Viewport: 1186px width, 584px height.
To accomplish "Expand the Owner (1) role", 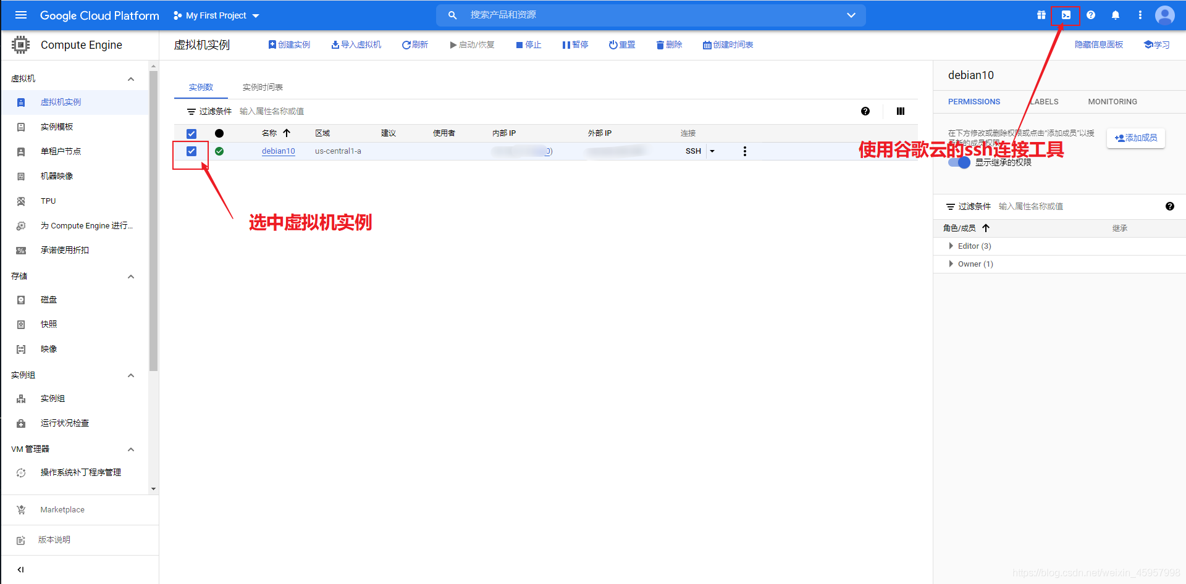I will coord(951,264).
